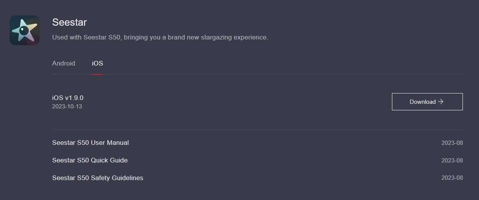Screen dimensions: 479x200
Task: Click the arrow icon in Download button
Action: click(x=441, y=102)
